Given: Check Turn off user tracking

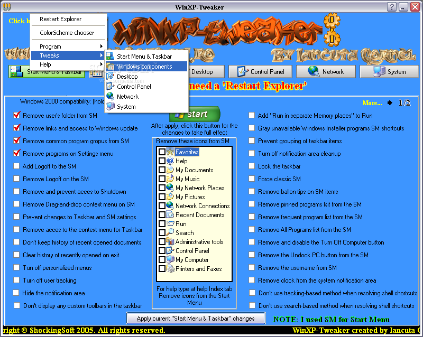Looking at the screenshot, I should click(16, 280).
